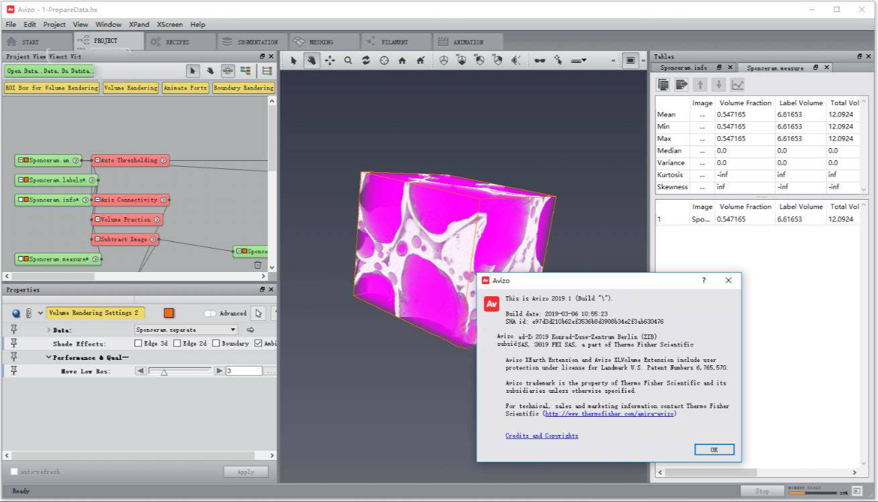Click the pin icon beside Data port
Image resolution: width=878 pixels, height=502 pixels.
[x=13, y=330]
